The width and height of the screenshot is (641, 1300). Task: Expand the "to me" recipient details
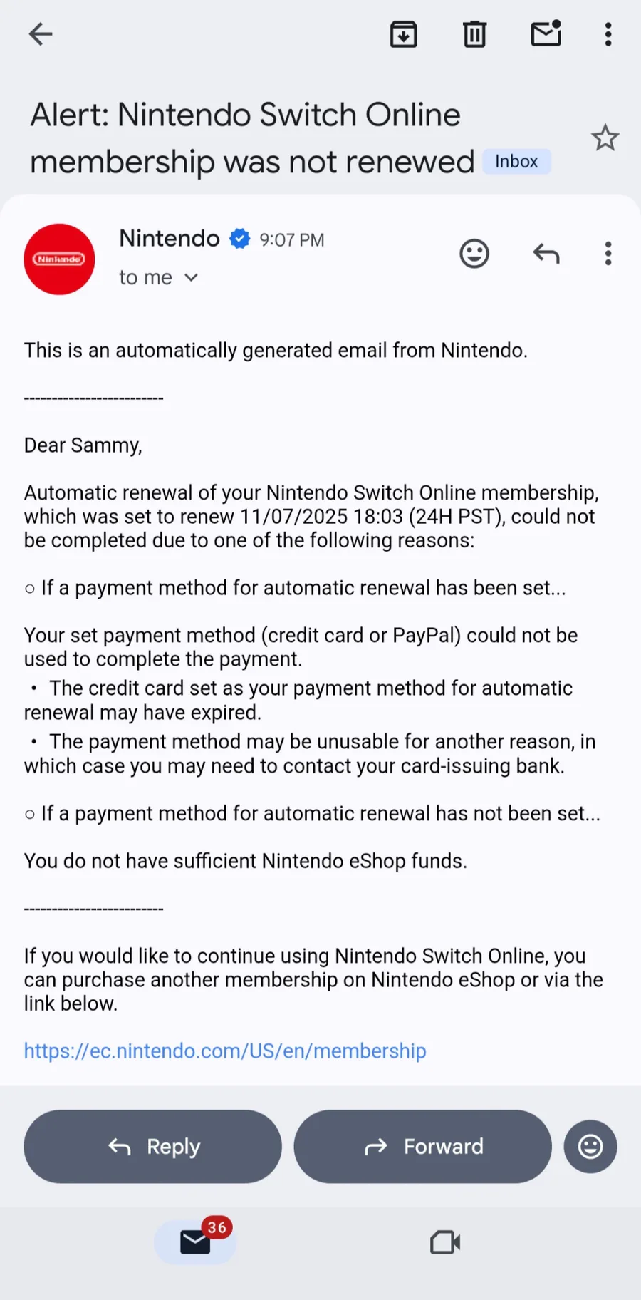point(158,277)
